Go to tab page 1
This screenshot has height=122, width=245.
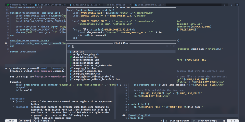[x=225, y=5]
